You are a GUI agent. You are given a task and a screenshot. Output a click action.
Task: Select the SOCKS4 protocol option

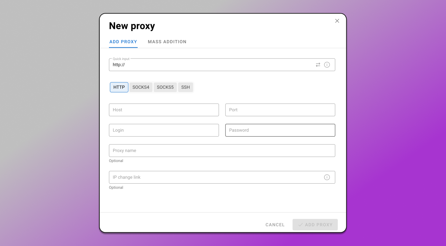[x=141, y=87]
